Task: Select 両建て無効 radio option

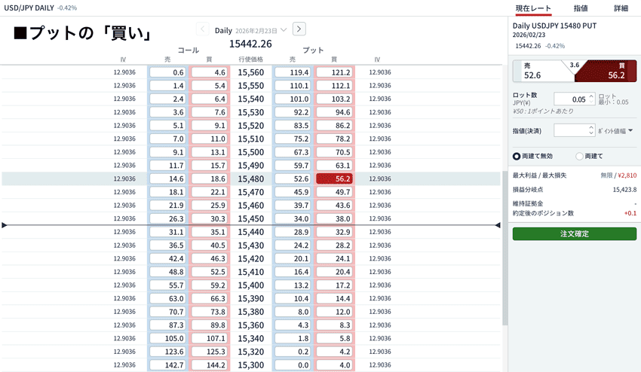Action: [x=517, y=156]
